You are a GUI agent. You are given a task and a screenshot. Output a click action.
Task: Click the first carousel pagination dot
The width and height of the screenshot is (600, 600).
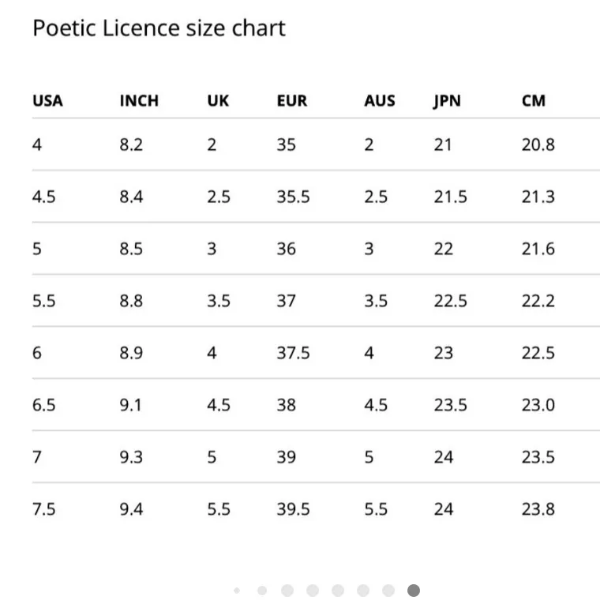tap(237, 591)
